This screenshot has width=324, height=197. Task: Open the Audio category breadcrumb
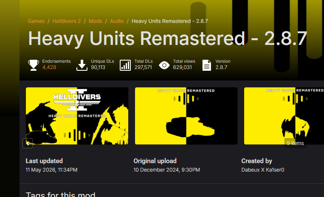117,21
